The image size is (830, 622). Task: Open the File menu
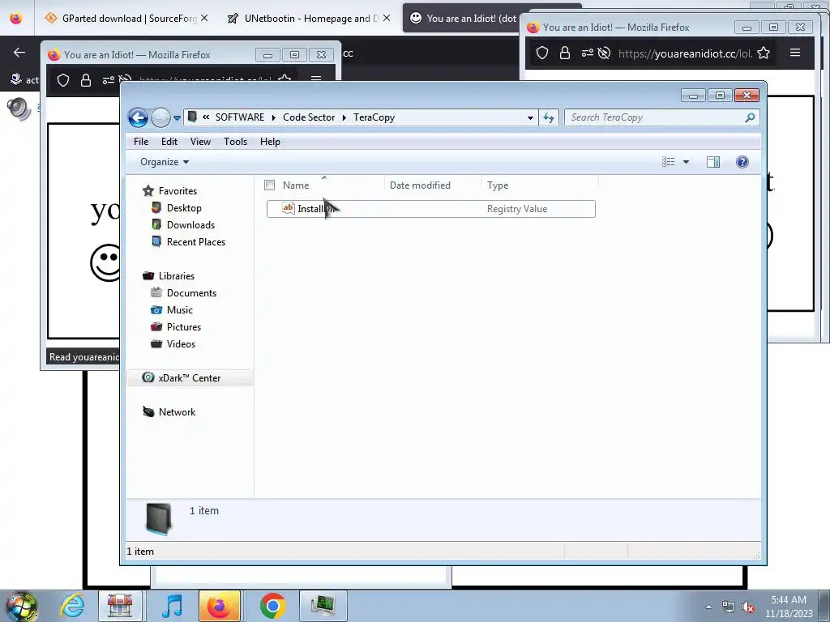(141, 142)
